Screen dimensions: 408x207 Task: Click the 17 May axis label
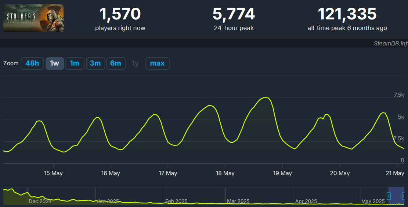pos(168,173)
